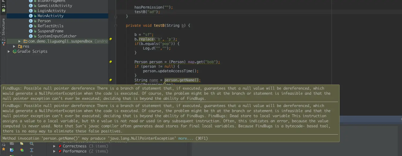Click the class icon beside ReflectUtils
This screenshot has width=402, height=156.
[x=31, y=26]
